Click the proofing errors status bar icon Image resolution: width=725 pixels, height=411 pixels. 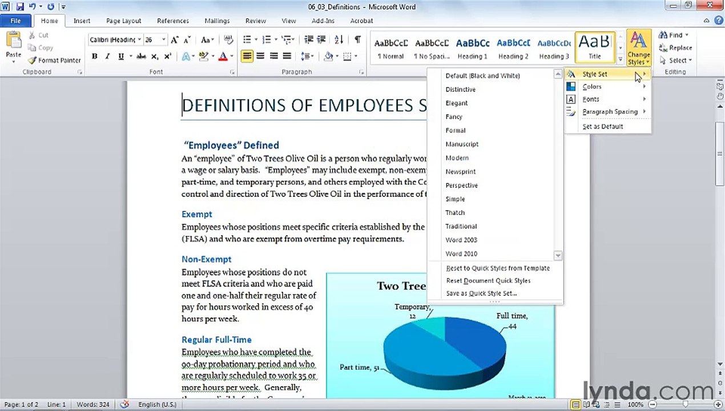click(124, 405)
